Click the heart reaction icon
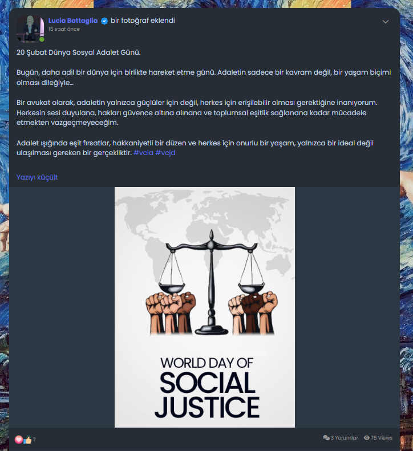413x451 pixels. point(19,440)
